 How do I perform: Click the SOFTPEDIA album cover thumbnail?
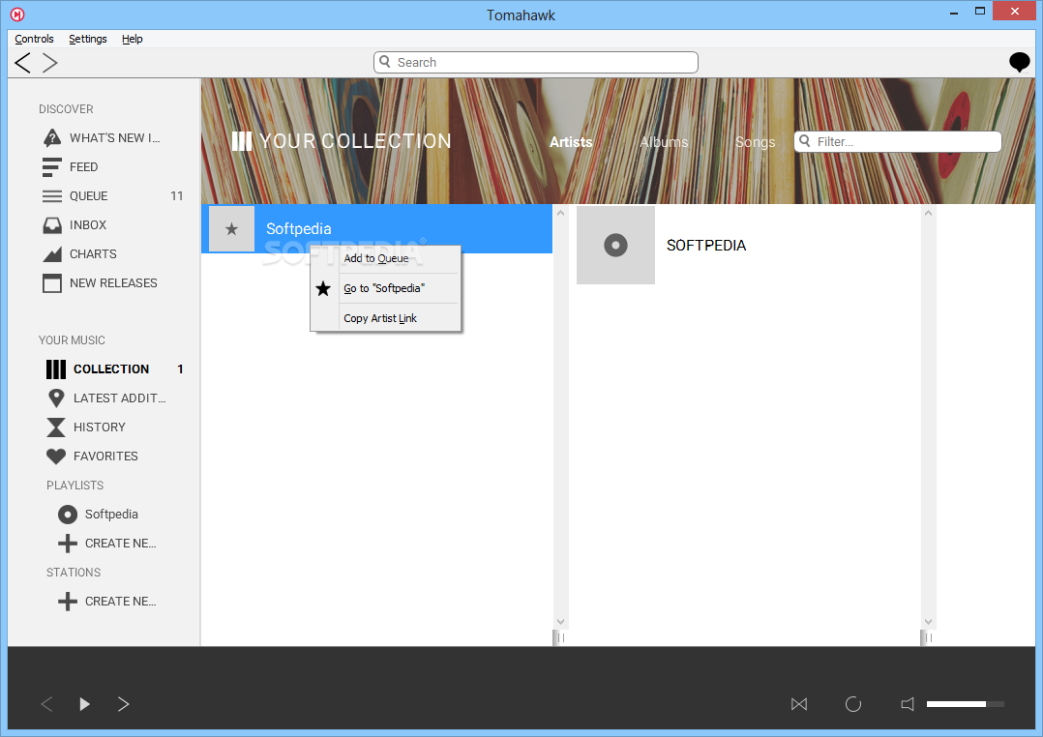click(x=615, y=245)
